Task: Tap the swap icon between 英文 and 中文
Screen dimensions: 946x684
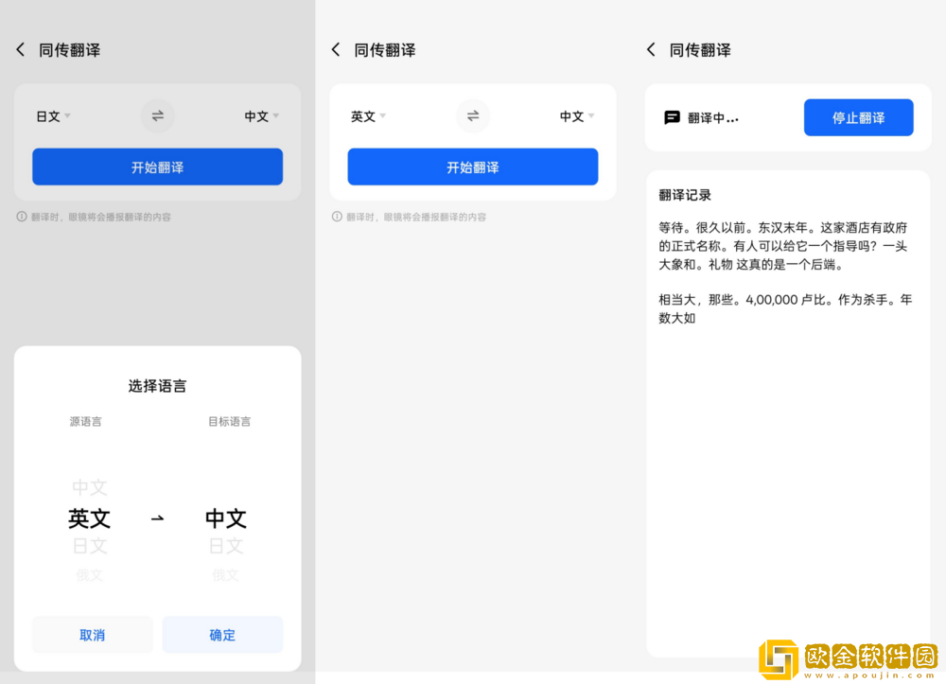Action: [472, 115]
